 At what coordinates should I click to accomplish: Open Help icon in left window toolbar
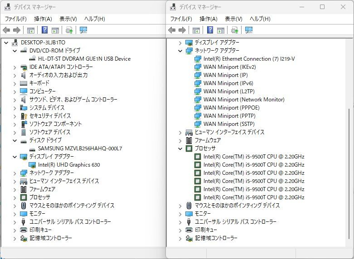45,30
